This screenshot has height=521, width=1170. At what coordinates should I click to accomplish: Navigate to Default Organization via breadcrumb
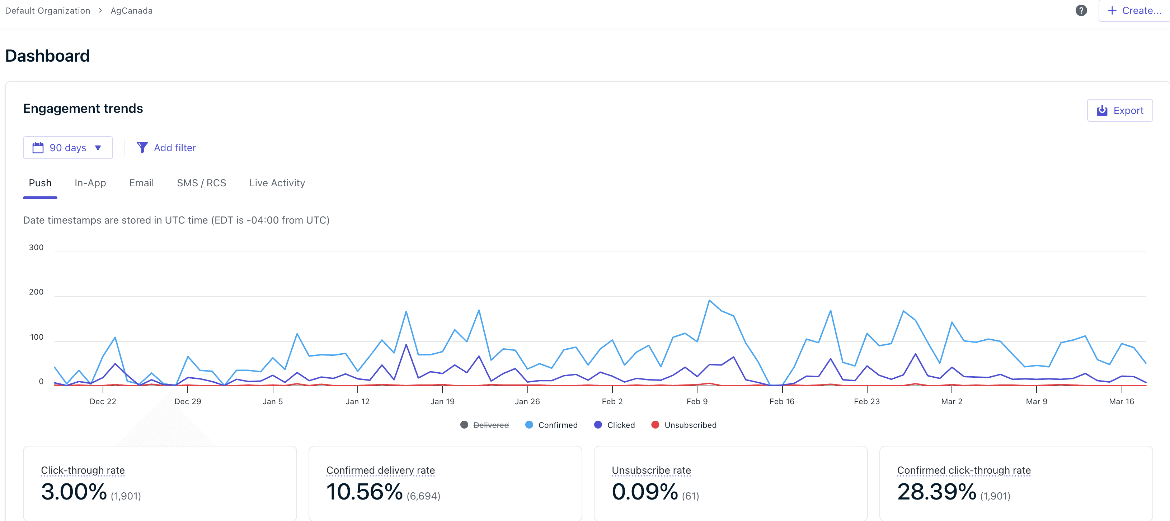click(47, 10)
